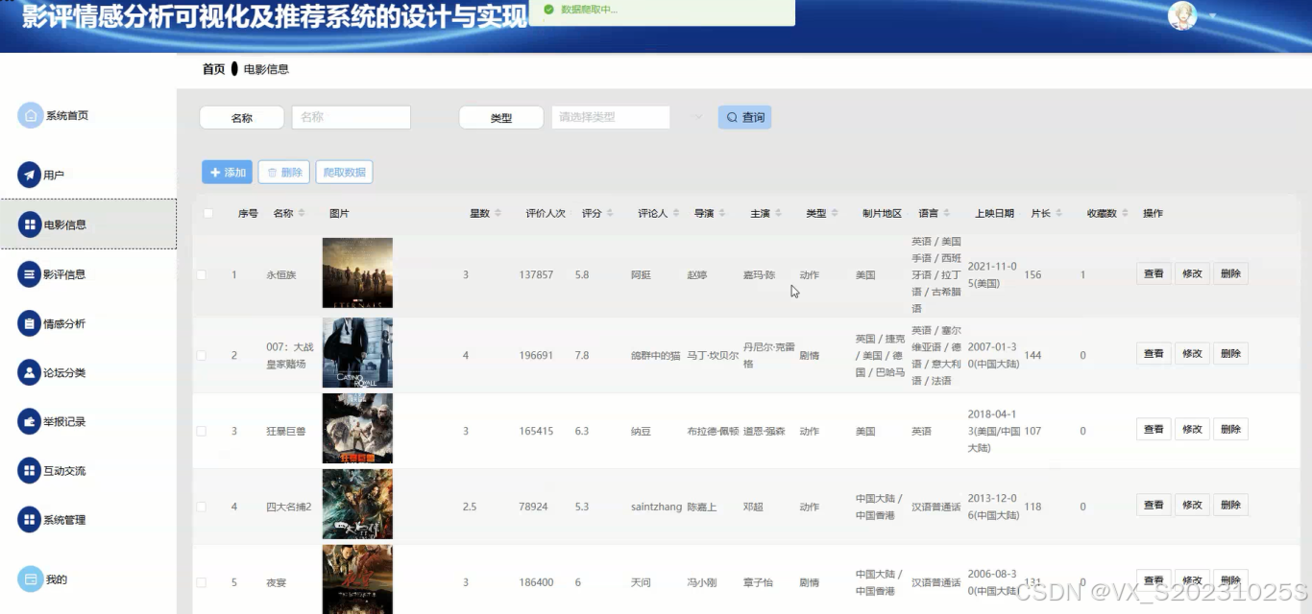Click the user avatar in the header
The image size is (1312, 614).
[1182, 16]
